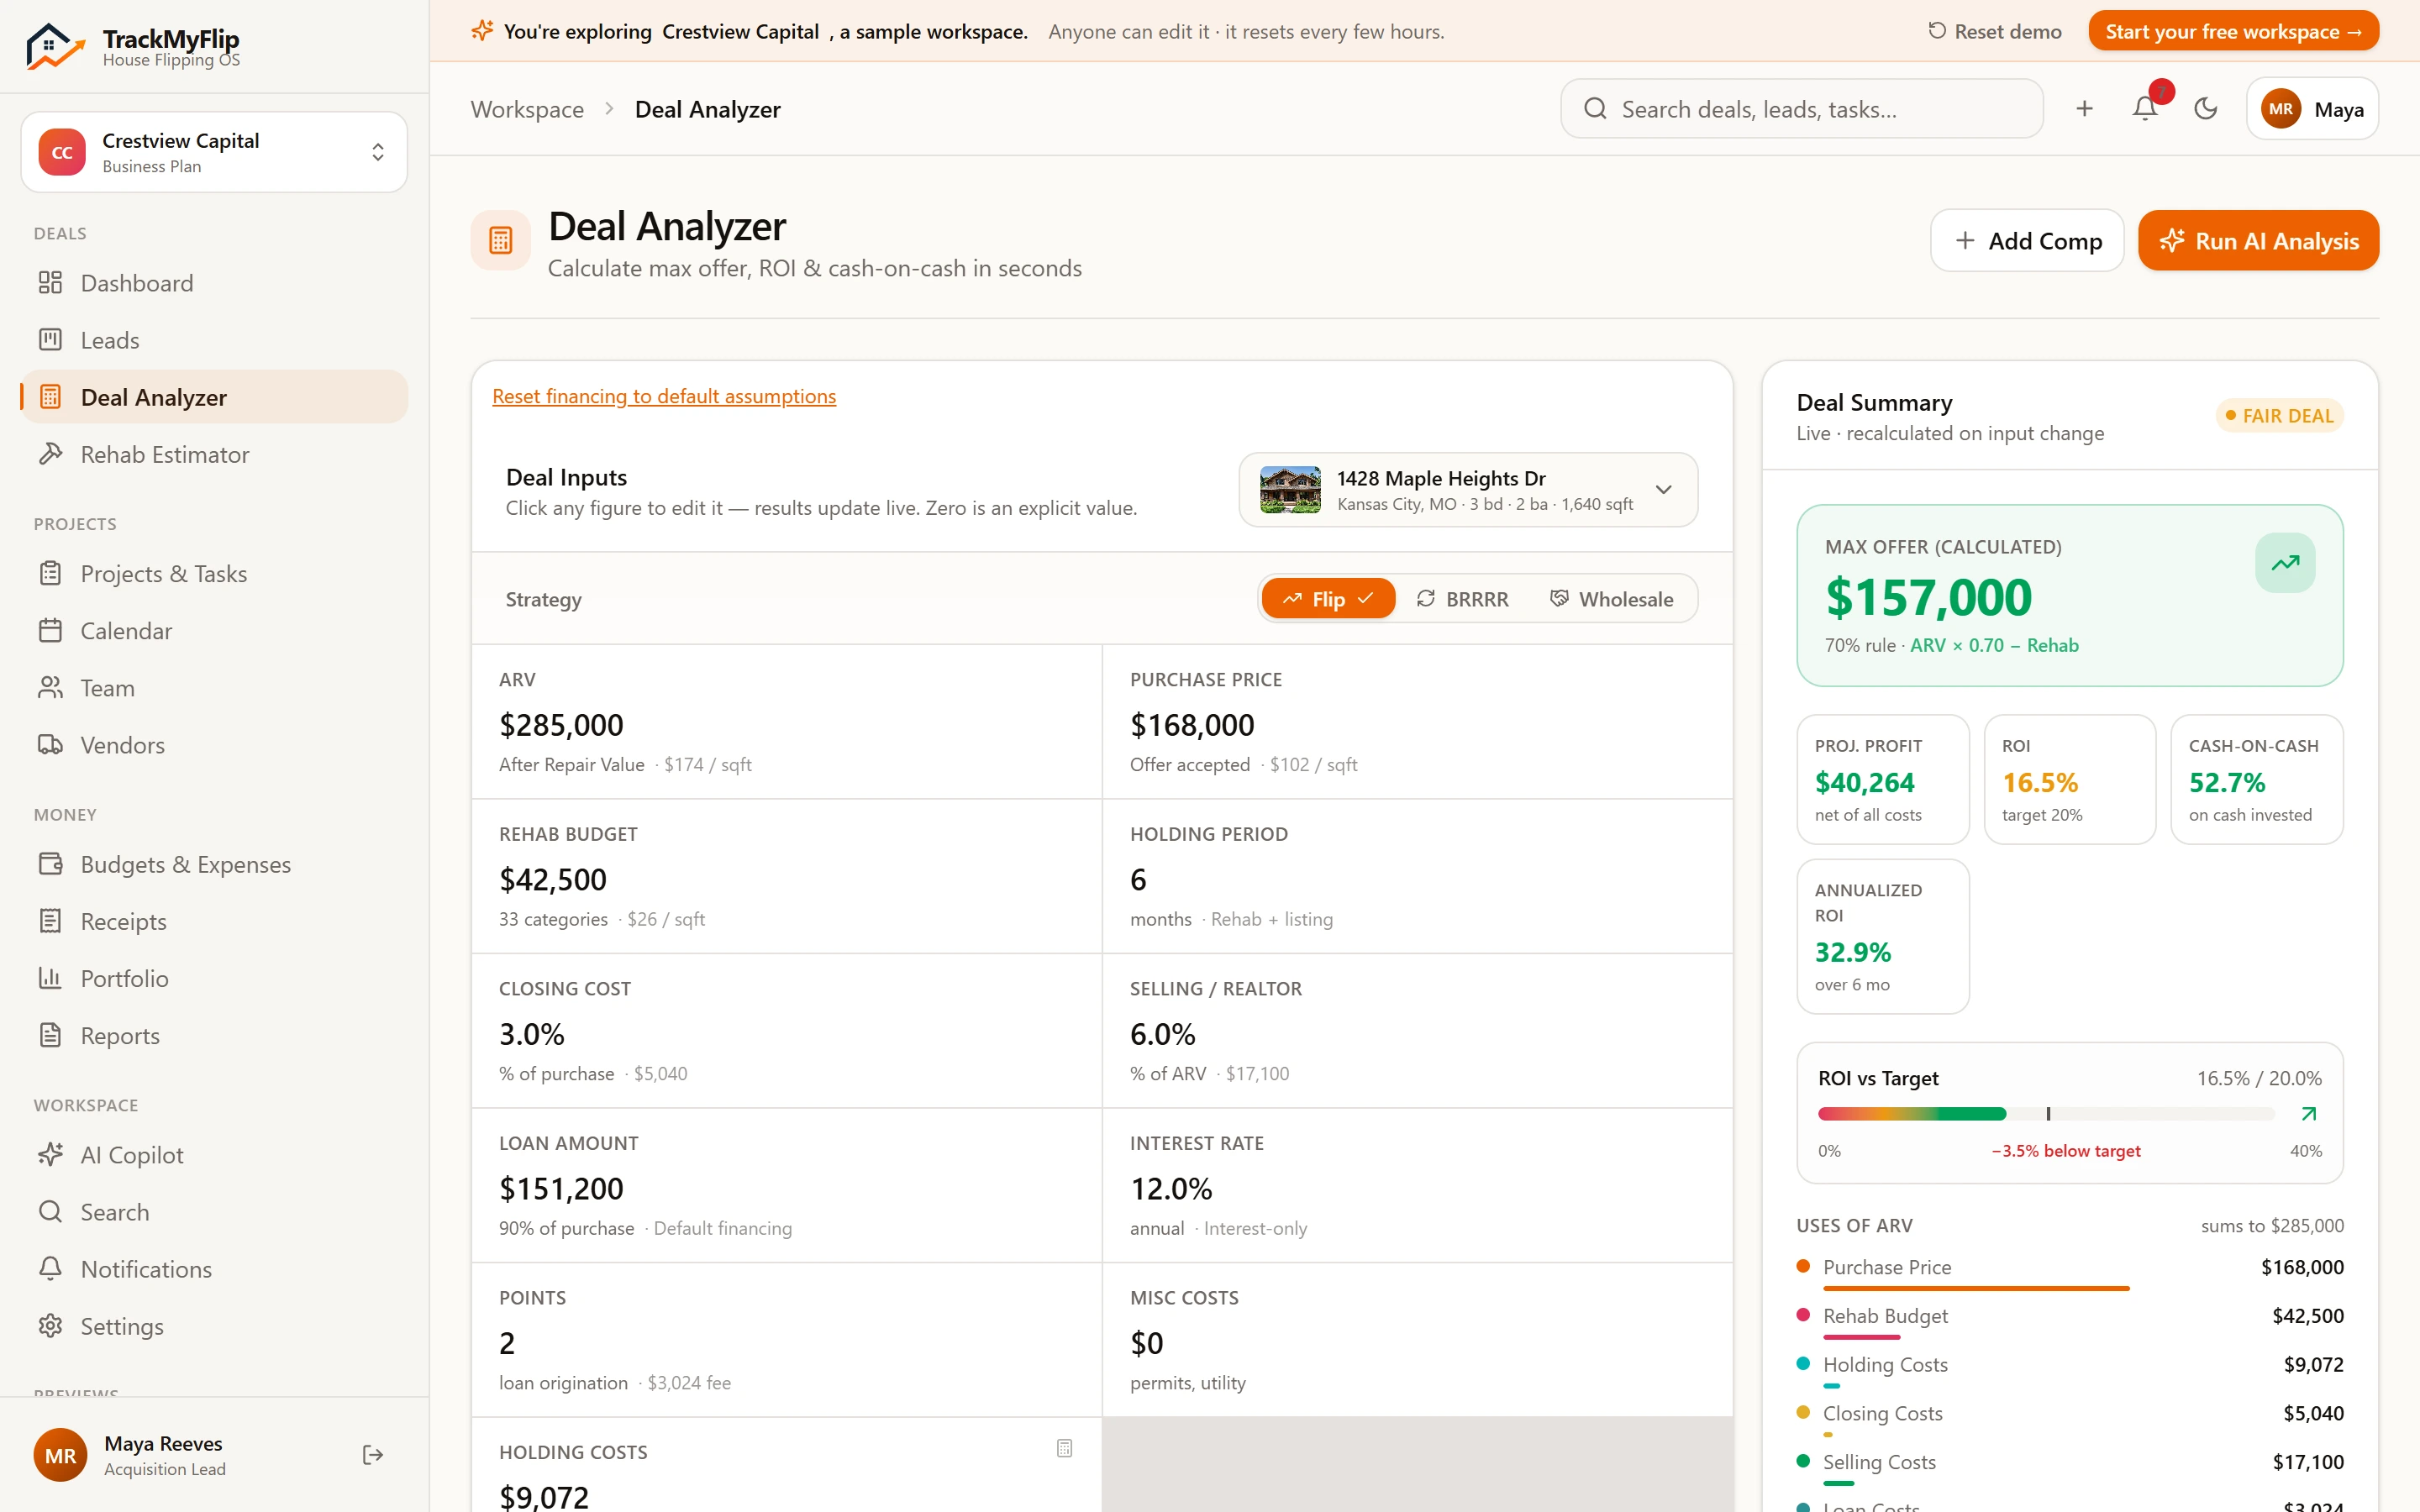Open Portfolio menu item

(x=214, y=978)
